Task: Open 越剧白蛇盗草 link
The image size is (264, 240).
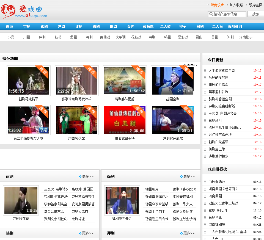Action: click(x=218, y=142)
